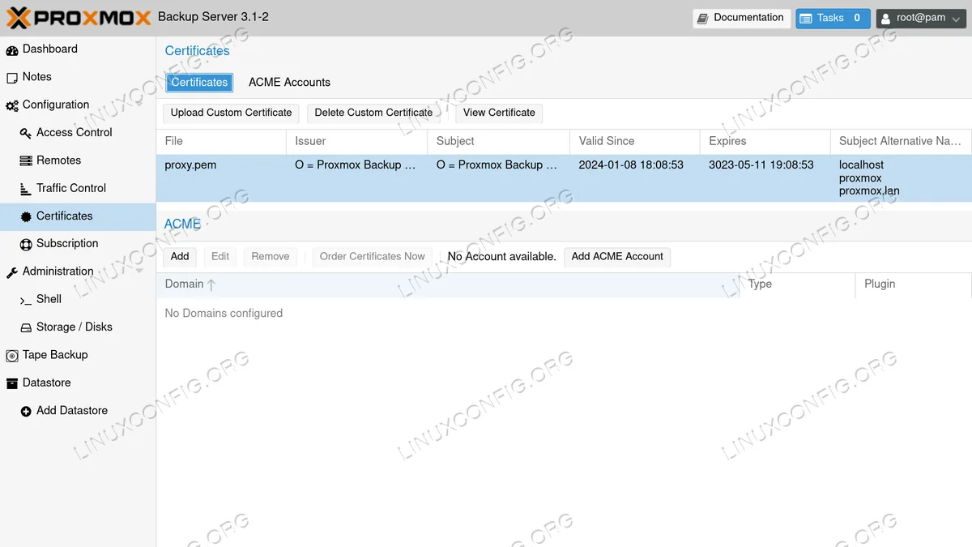Click the Type column header
This screenshot has height=547, width=972.
point(797,284)
